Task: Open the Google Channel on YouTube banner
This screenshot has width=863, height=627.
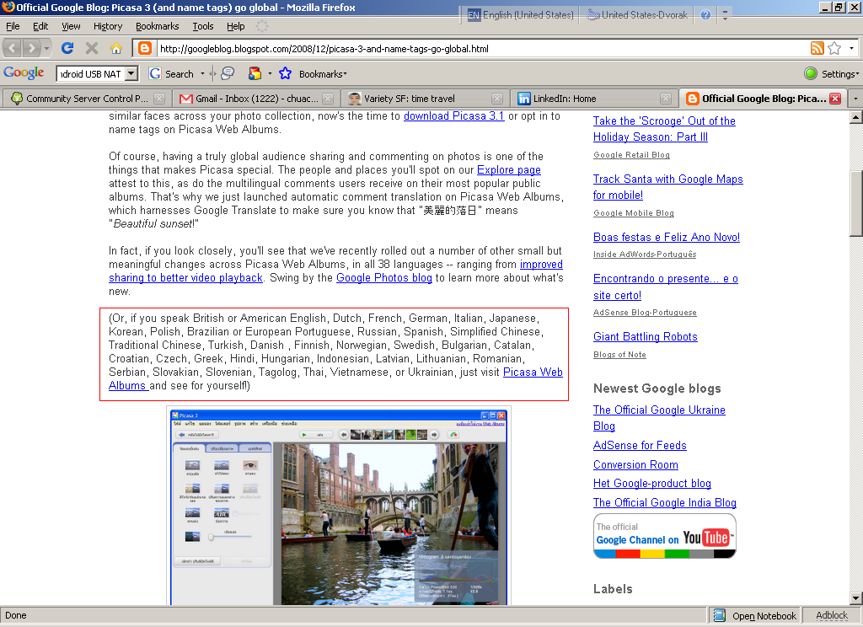Action: pos(664,536)
